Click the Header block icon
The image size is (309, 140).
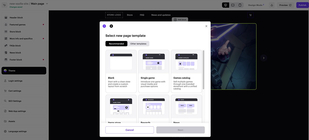click(x=6, y=18)
